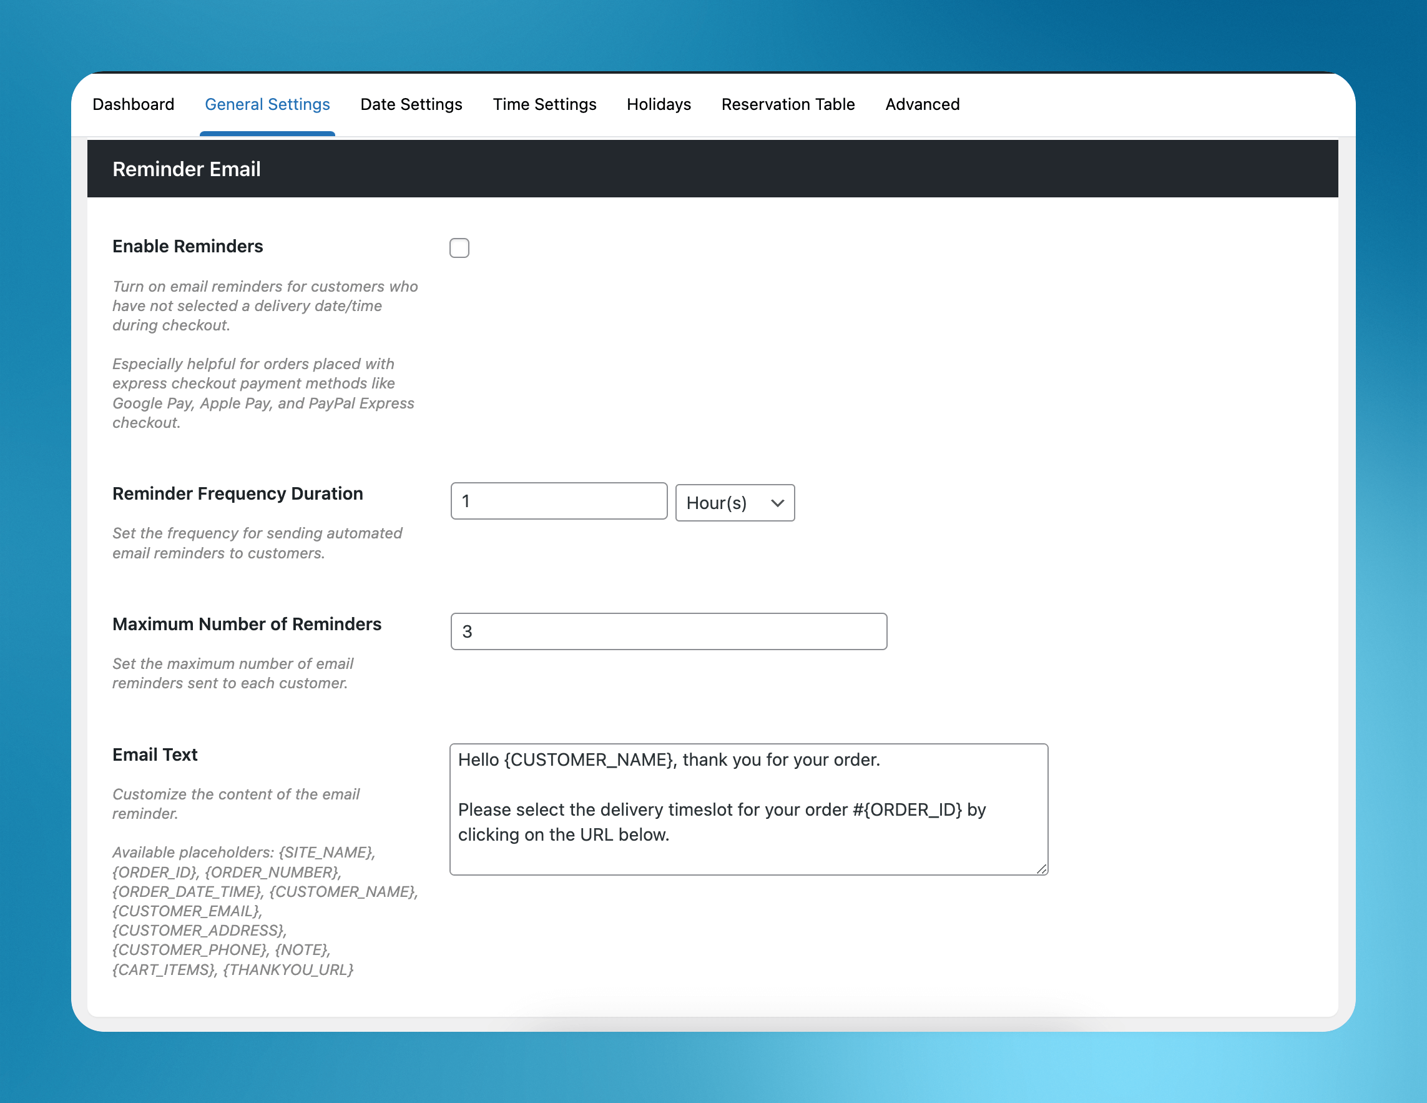
Task: Open the Reservation Table tab
Action: (x=788, y=104)
